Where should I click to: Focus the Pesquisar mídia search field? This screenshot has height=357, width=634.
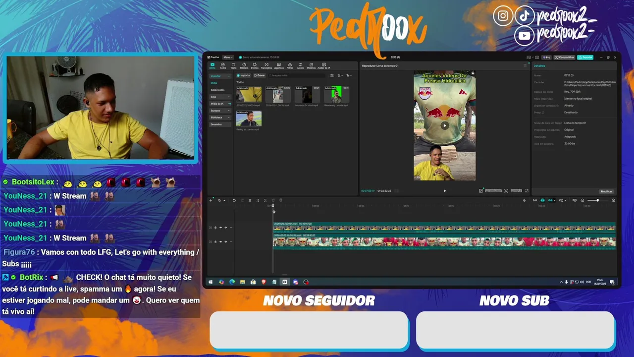click(296, 75)
